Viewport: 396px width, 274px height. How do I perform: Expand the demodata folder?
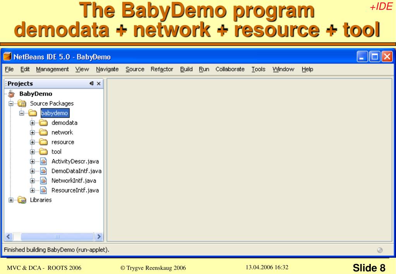[33, 123]
